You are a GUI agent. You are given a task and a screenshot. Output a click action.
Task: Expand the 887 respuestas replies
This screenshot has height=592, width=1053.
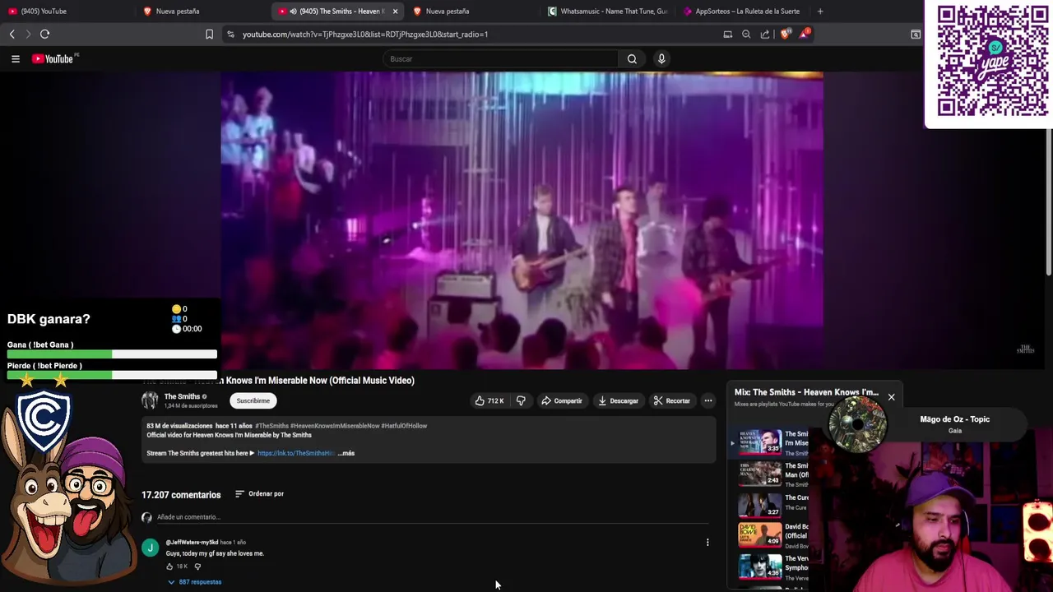pyautogui.click(x=195, y=582)
